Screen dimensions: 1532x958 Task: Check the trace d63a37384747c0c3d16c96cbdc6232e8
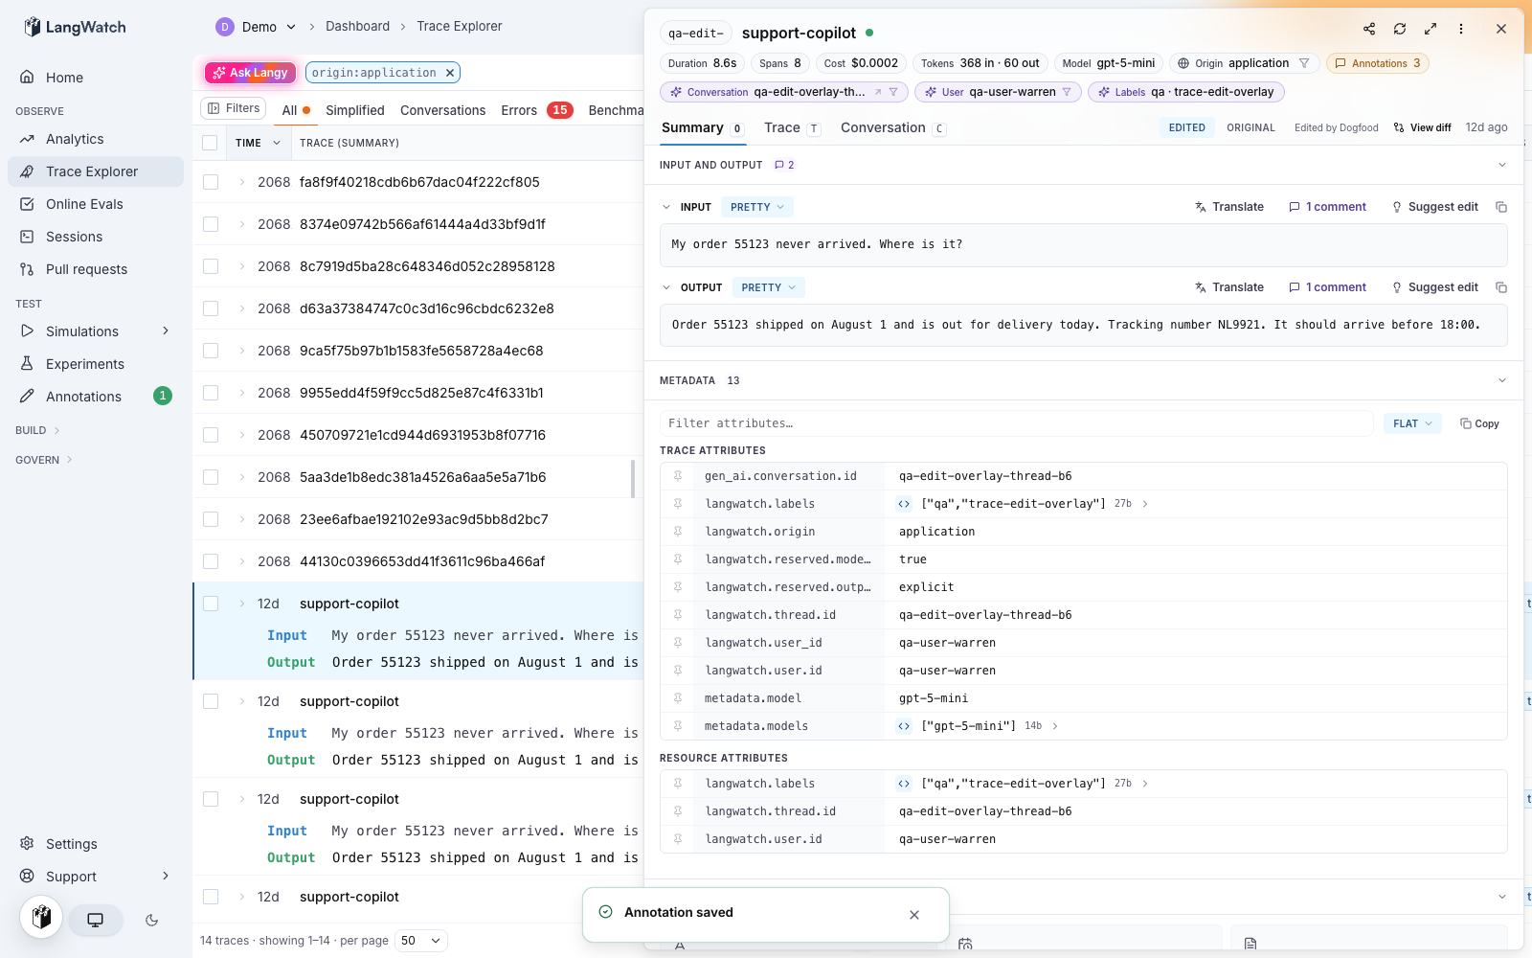coord(211,308)
